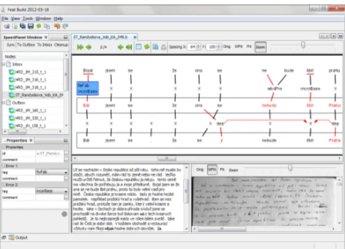
Task: Toggle Fit in the scan image panel
Action: pyautogui.click(x=222, y=169)
